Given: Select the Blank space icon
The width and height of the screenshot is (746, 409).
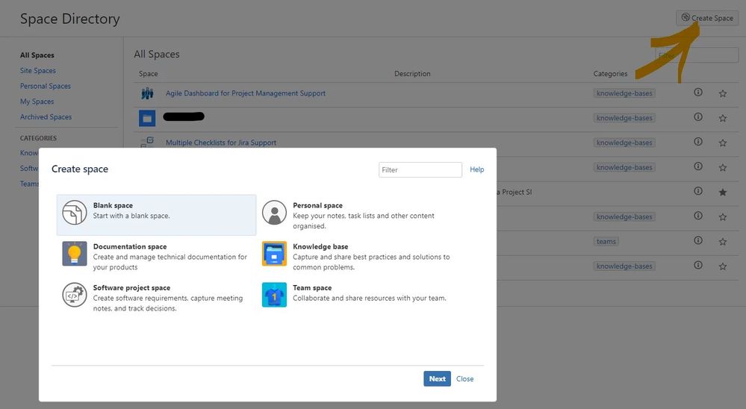Looking at the screenshot, I should click(x=75, y=212).
